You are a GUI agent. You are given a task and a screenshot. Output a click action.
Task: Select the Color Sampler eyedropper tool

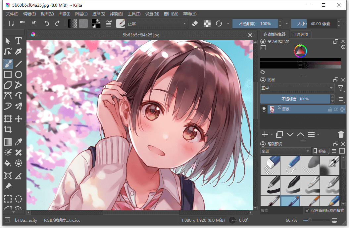19,142
